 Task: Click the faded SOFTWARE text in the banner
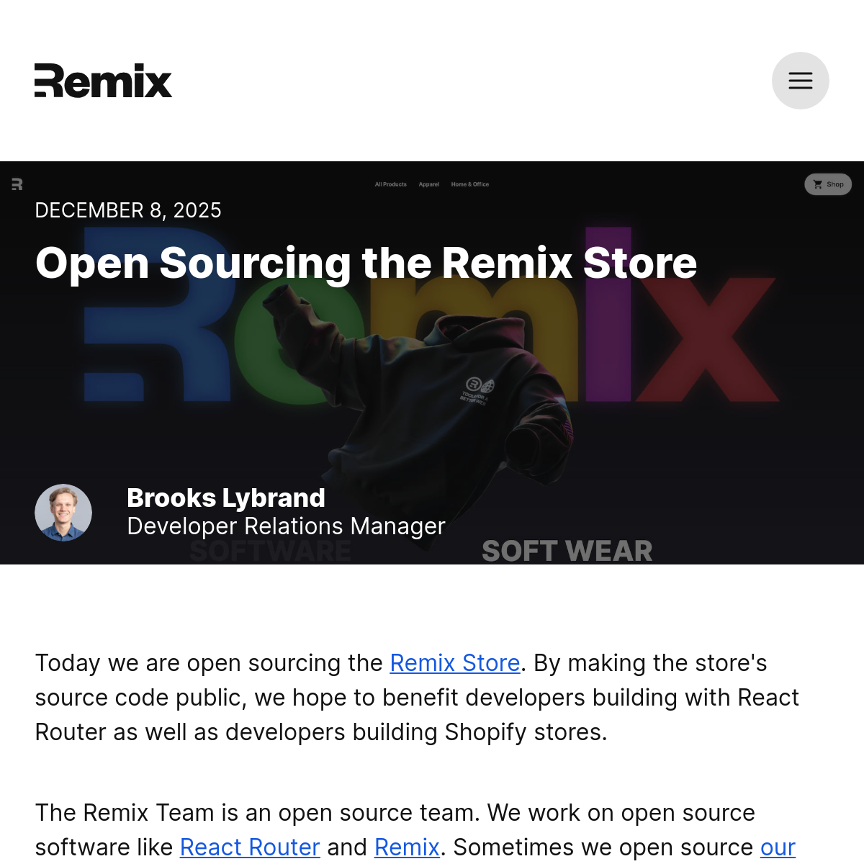[x=270, y=553]
